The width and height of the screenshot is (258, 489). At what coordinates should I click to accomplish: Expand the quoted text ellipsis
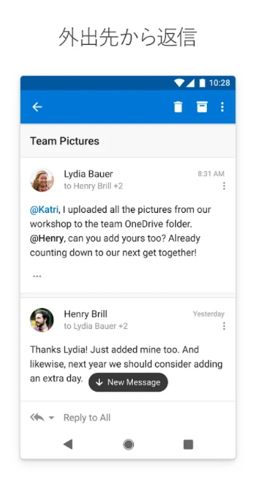[x=37, y=276]
